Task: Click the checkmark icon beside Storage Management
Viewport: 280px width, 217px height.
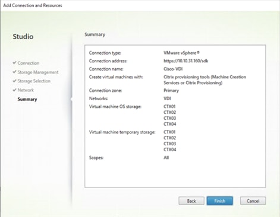Action: pyautogui.click(x=14, y=72)
